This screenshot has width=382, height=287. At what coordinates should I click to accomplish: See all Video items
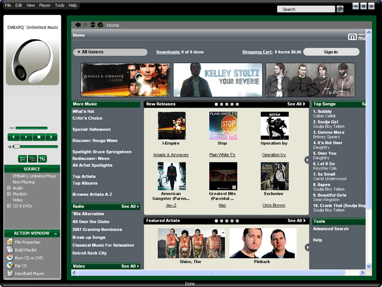pyautogui.click(x=130, y=266)
